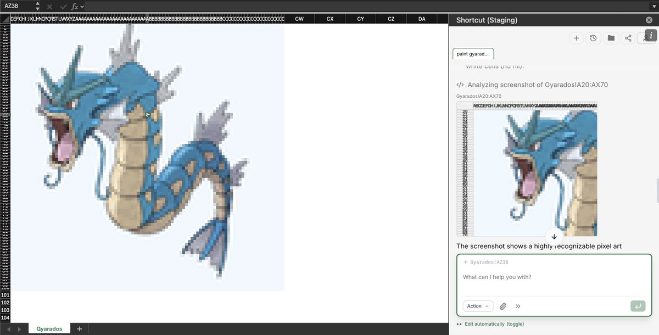
Task: Click 'Analyzing screenshot of Gyarados!A20:AX70' step
Action: 532,85
